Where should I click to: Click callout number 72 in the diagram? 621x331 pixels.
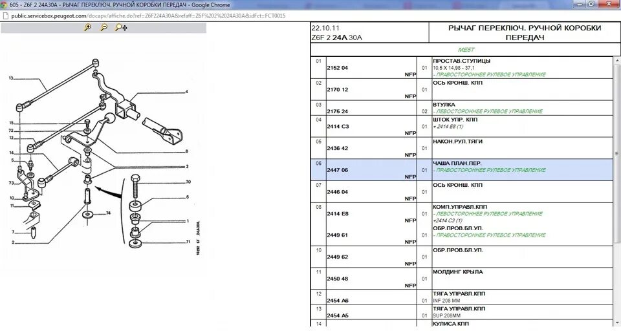coord(11,130)
